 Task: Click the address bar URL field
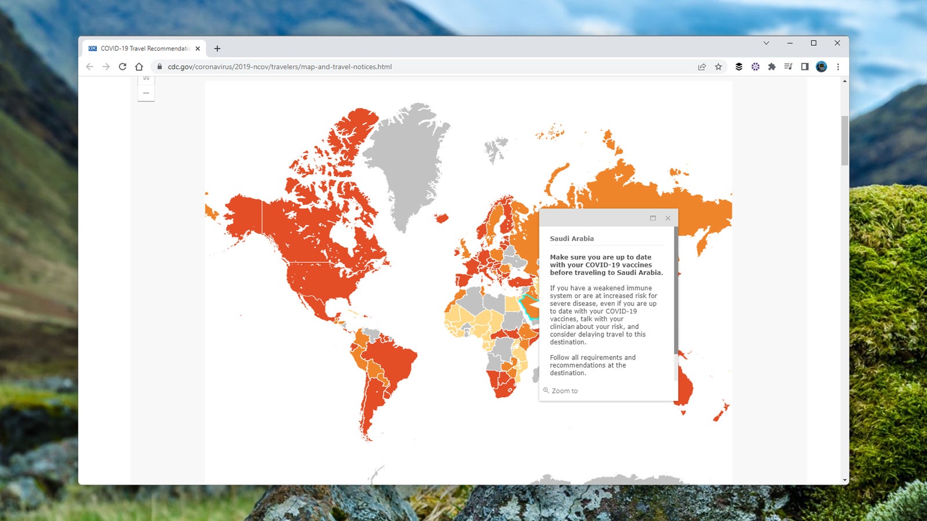point(348,67)
